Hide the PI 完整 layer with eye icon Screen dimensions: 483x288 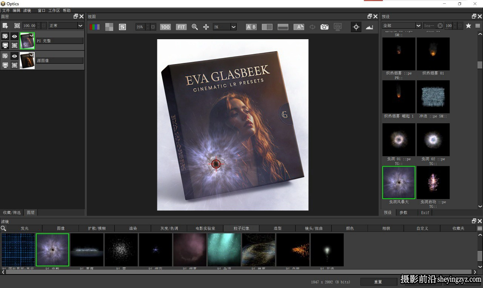(14, 37)
